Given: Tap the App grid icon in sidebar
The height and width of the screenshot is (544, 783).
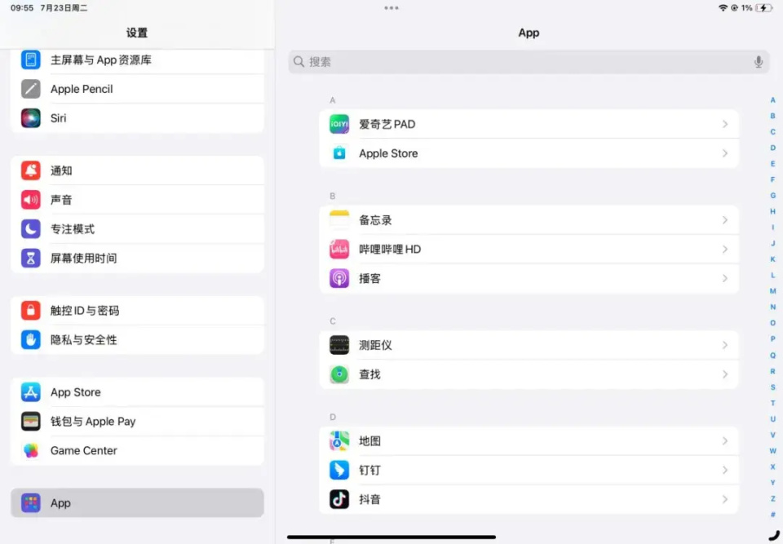Looking at the screenshot, I should coord(30,503).
